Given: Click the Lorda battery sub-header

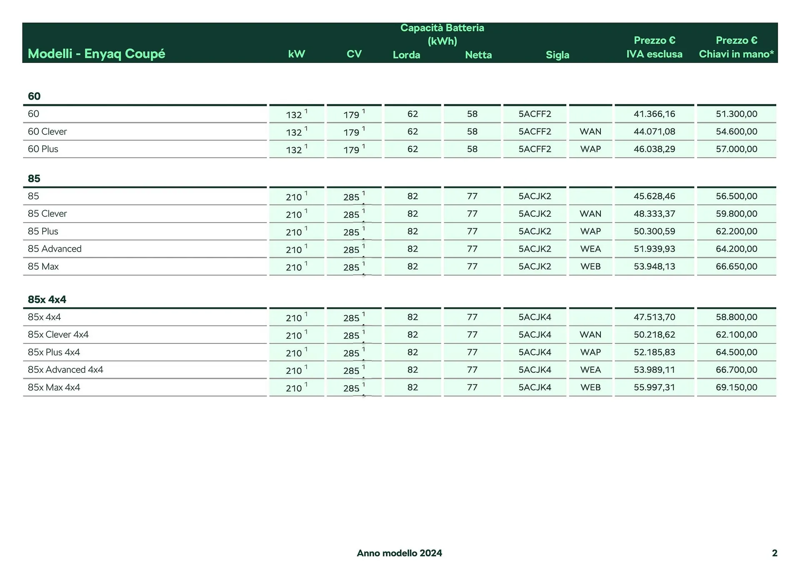Looking at the screenshot, I should coord(406,55).
